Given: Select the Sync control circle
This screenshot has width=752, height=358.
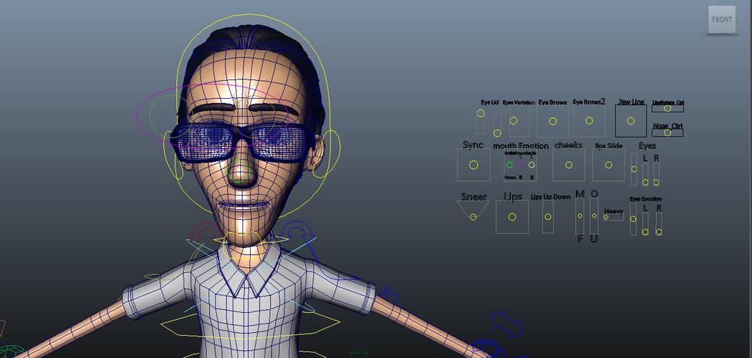Looking at the screenshot, I should [x=473, y=165].
